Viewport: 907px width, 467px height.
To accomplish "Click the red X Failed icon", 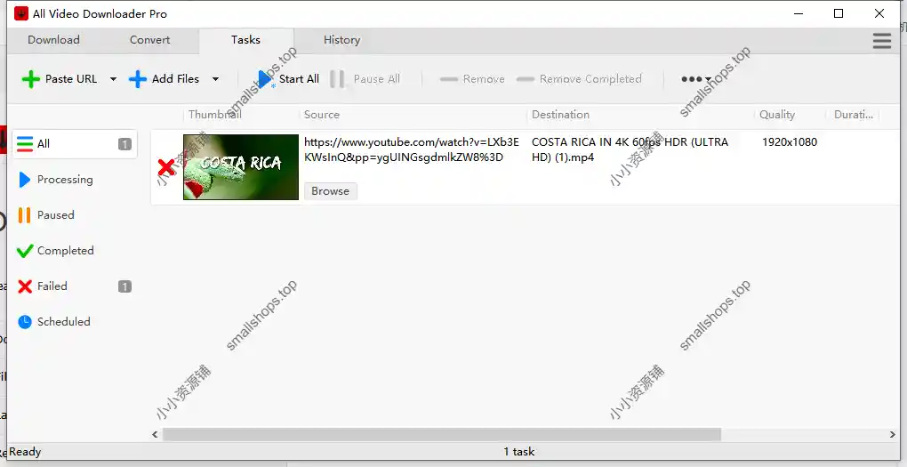I will click(25, 286).
